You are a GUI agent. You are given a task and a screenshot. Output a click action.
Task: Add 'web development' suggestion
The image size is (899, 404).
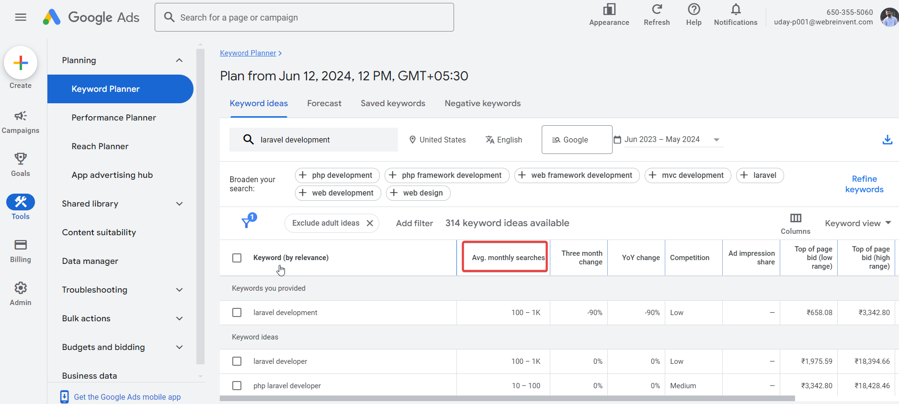coord(338,193)
